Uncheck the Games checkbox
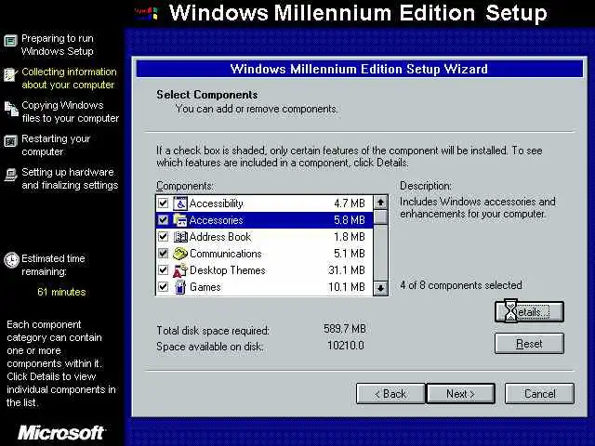 (164, 287)
